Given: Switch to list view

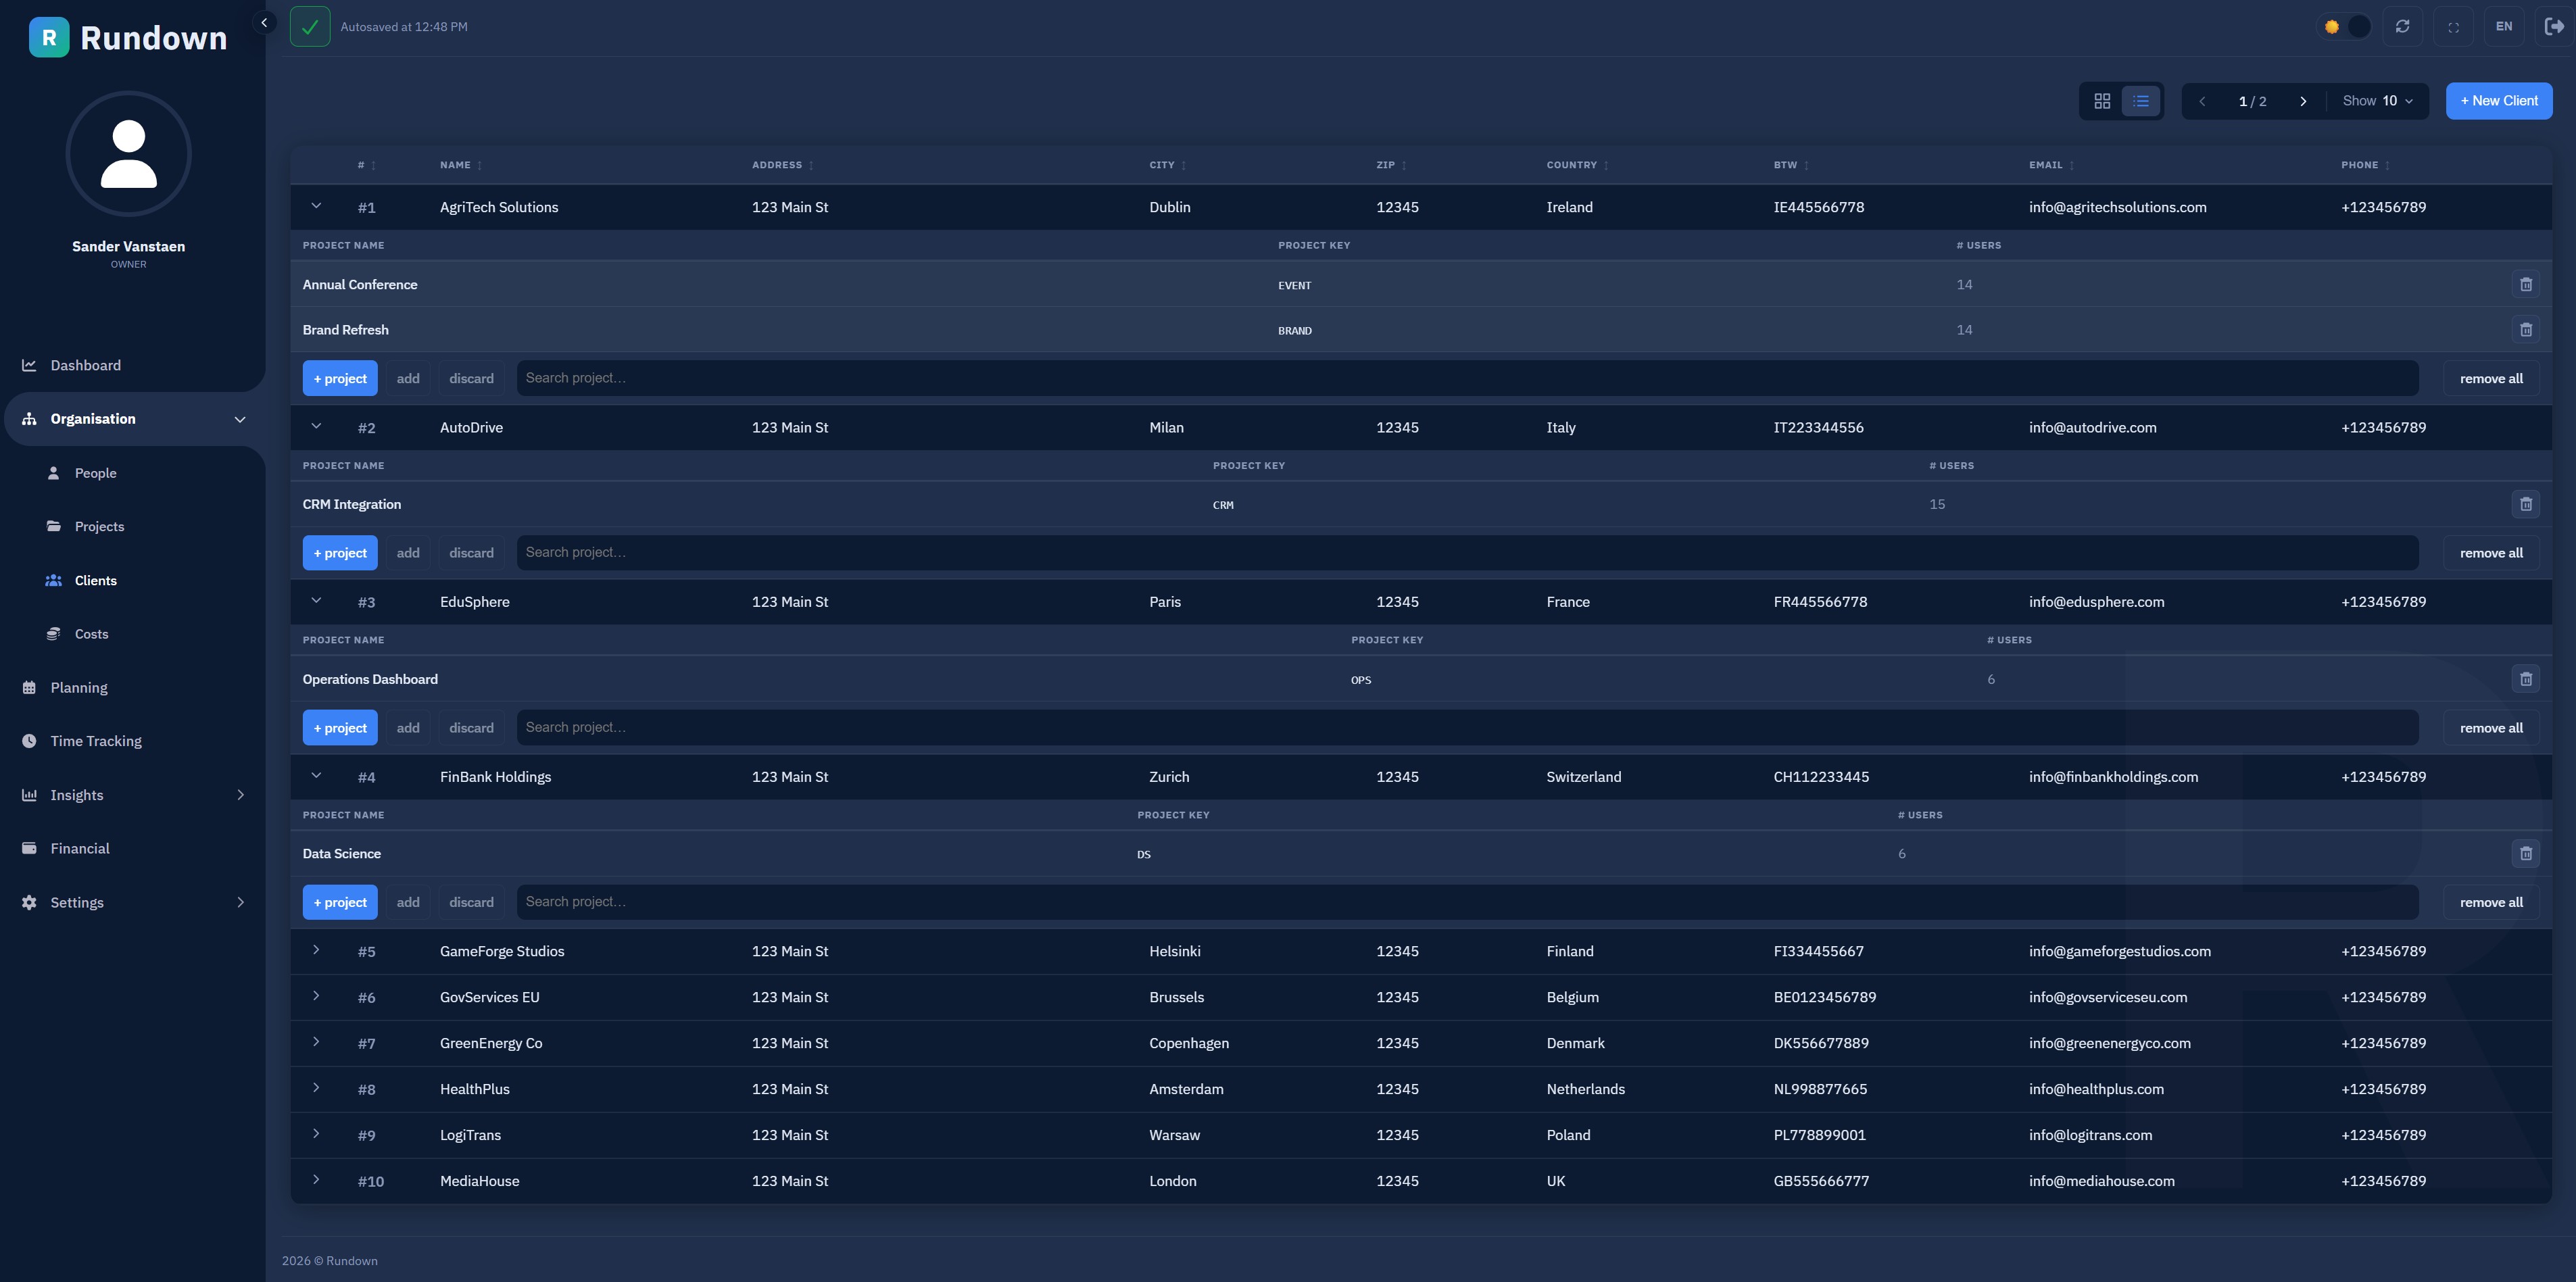Looking at the screenshot, I should tap(2141, 101).
